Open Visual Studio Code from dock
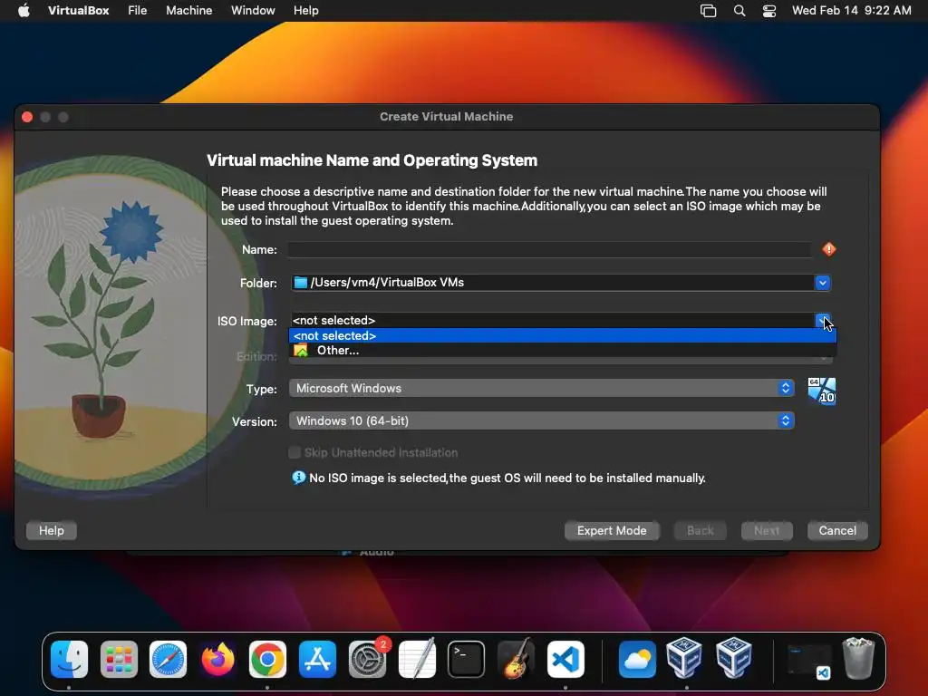Viewport: 928px width, 696px height. pos(565,659)
